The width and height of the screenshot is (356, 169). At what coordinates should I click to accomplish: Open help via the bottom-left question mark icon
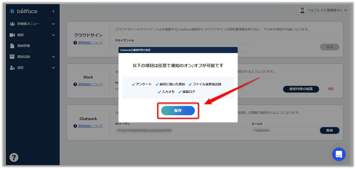[x=14, y=157]
